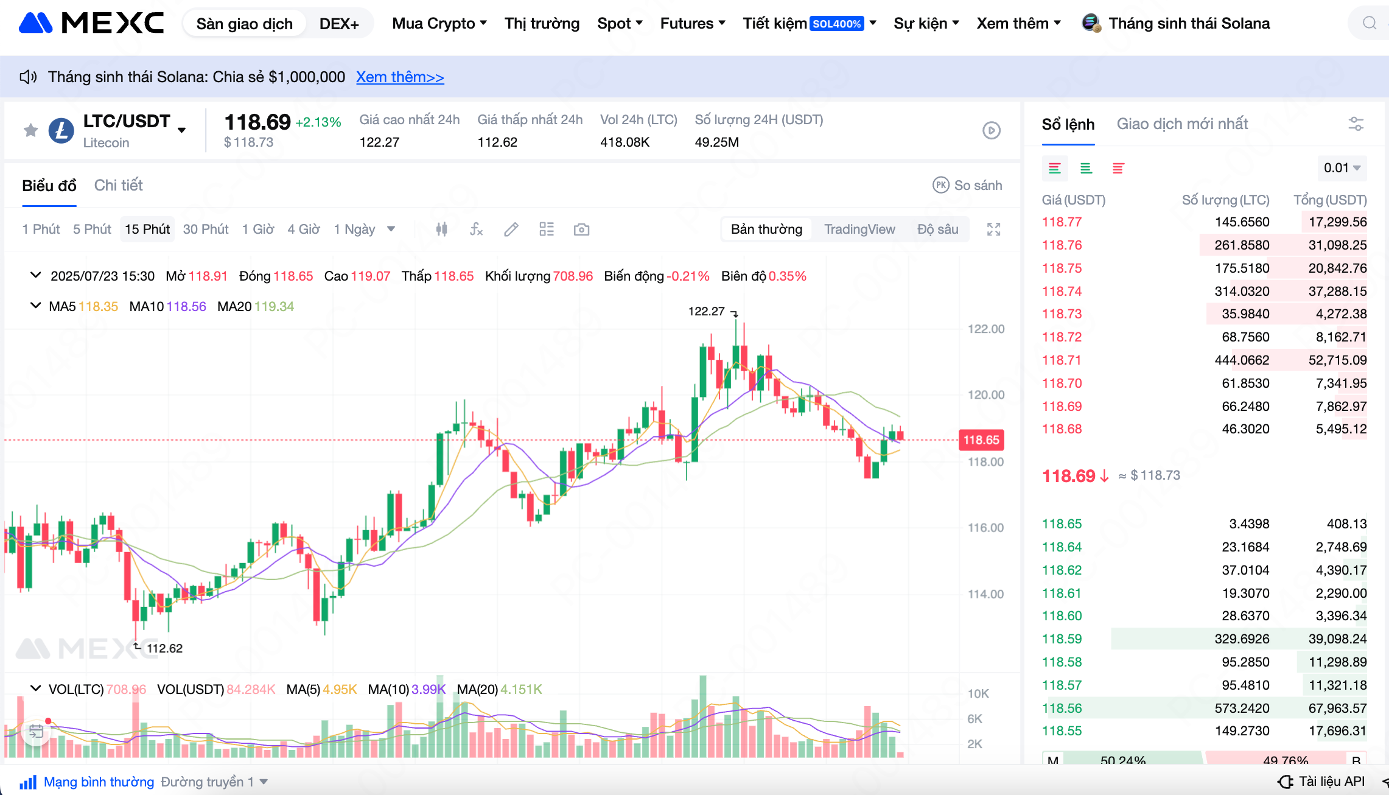This screenshot has height=795, width=1389.
Task: Take a chart snapshot camera icon
Action: click(581, 229)
